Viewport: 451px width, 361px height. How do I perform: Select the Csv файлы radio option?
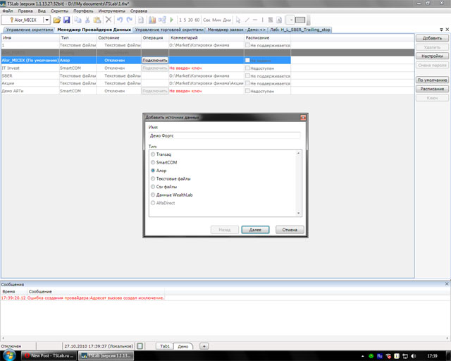[x=153, y=187]
